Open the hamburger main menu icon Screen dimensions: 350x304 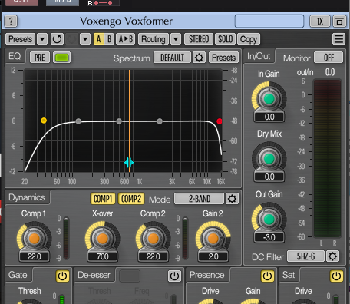point(338,39)
